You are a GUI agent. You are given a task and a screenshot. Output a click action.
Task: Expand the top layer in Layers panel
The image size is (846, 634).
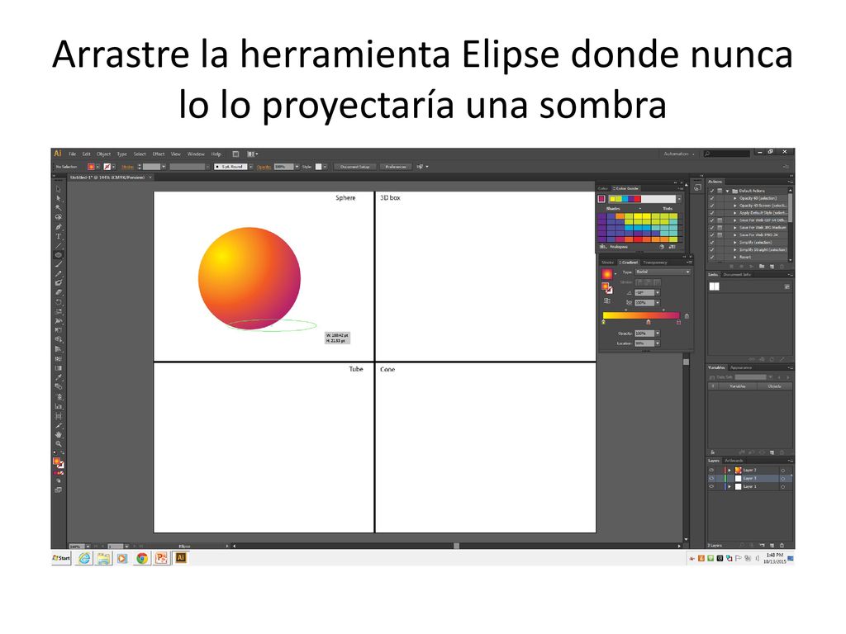pos(730,470)
